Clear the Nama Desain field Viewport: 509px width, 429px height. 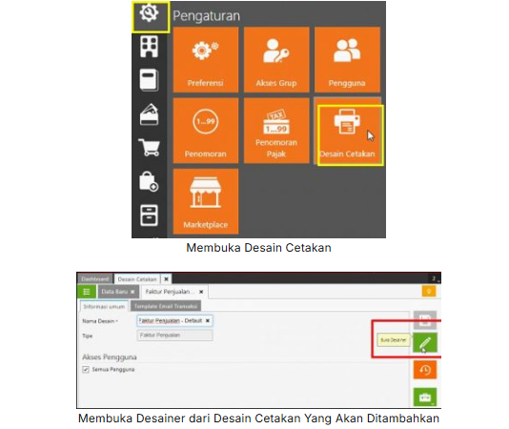(208, 321)
